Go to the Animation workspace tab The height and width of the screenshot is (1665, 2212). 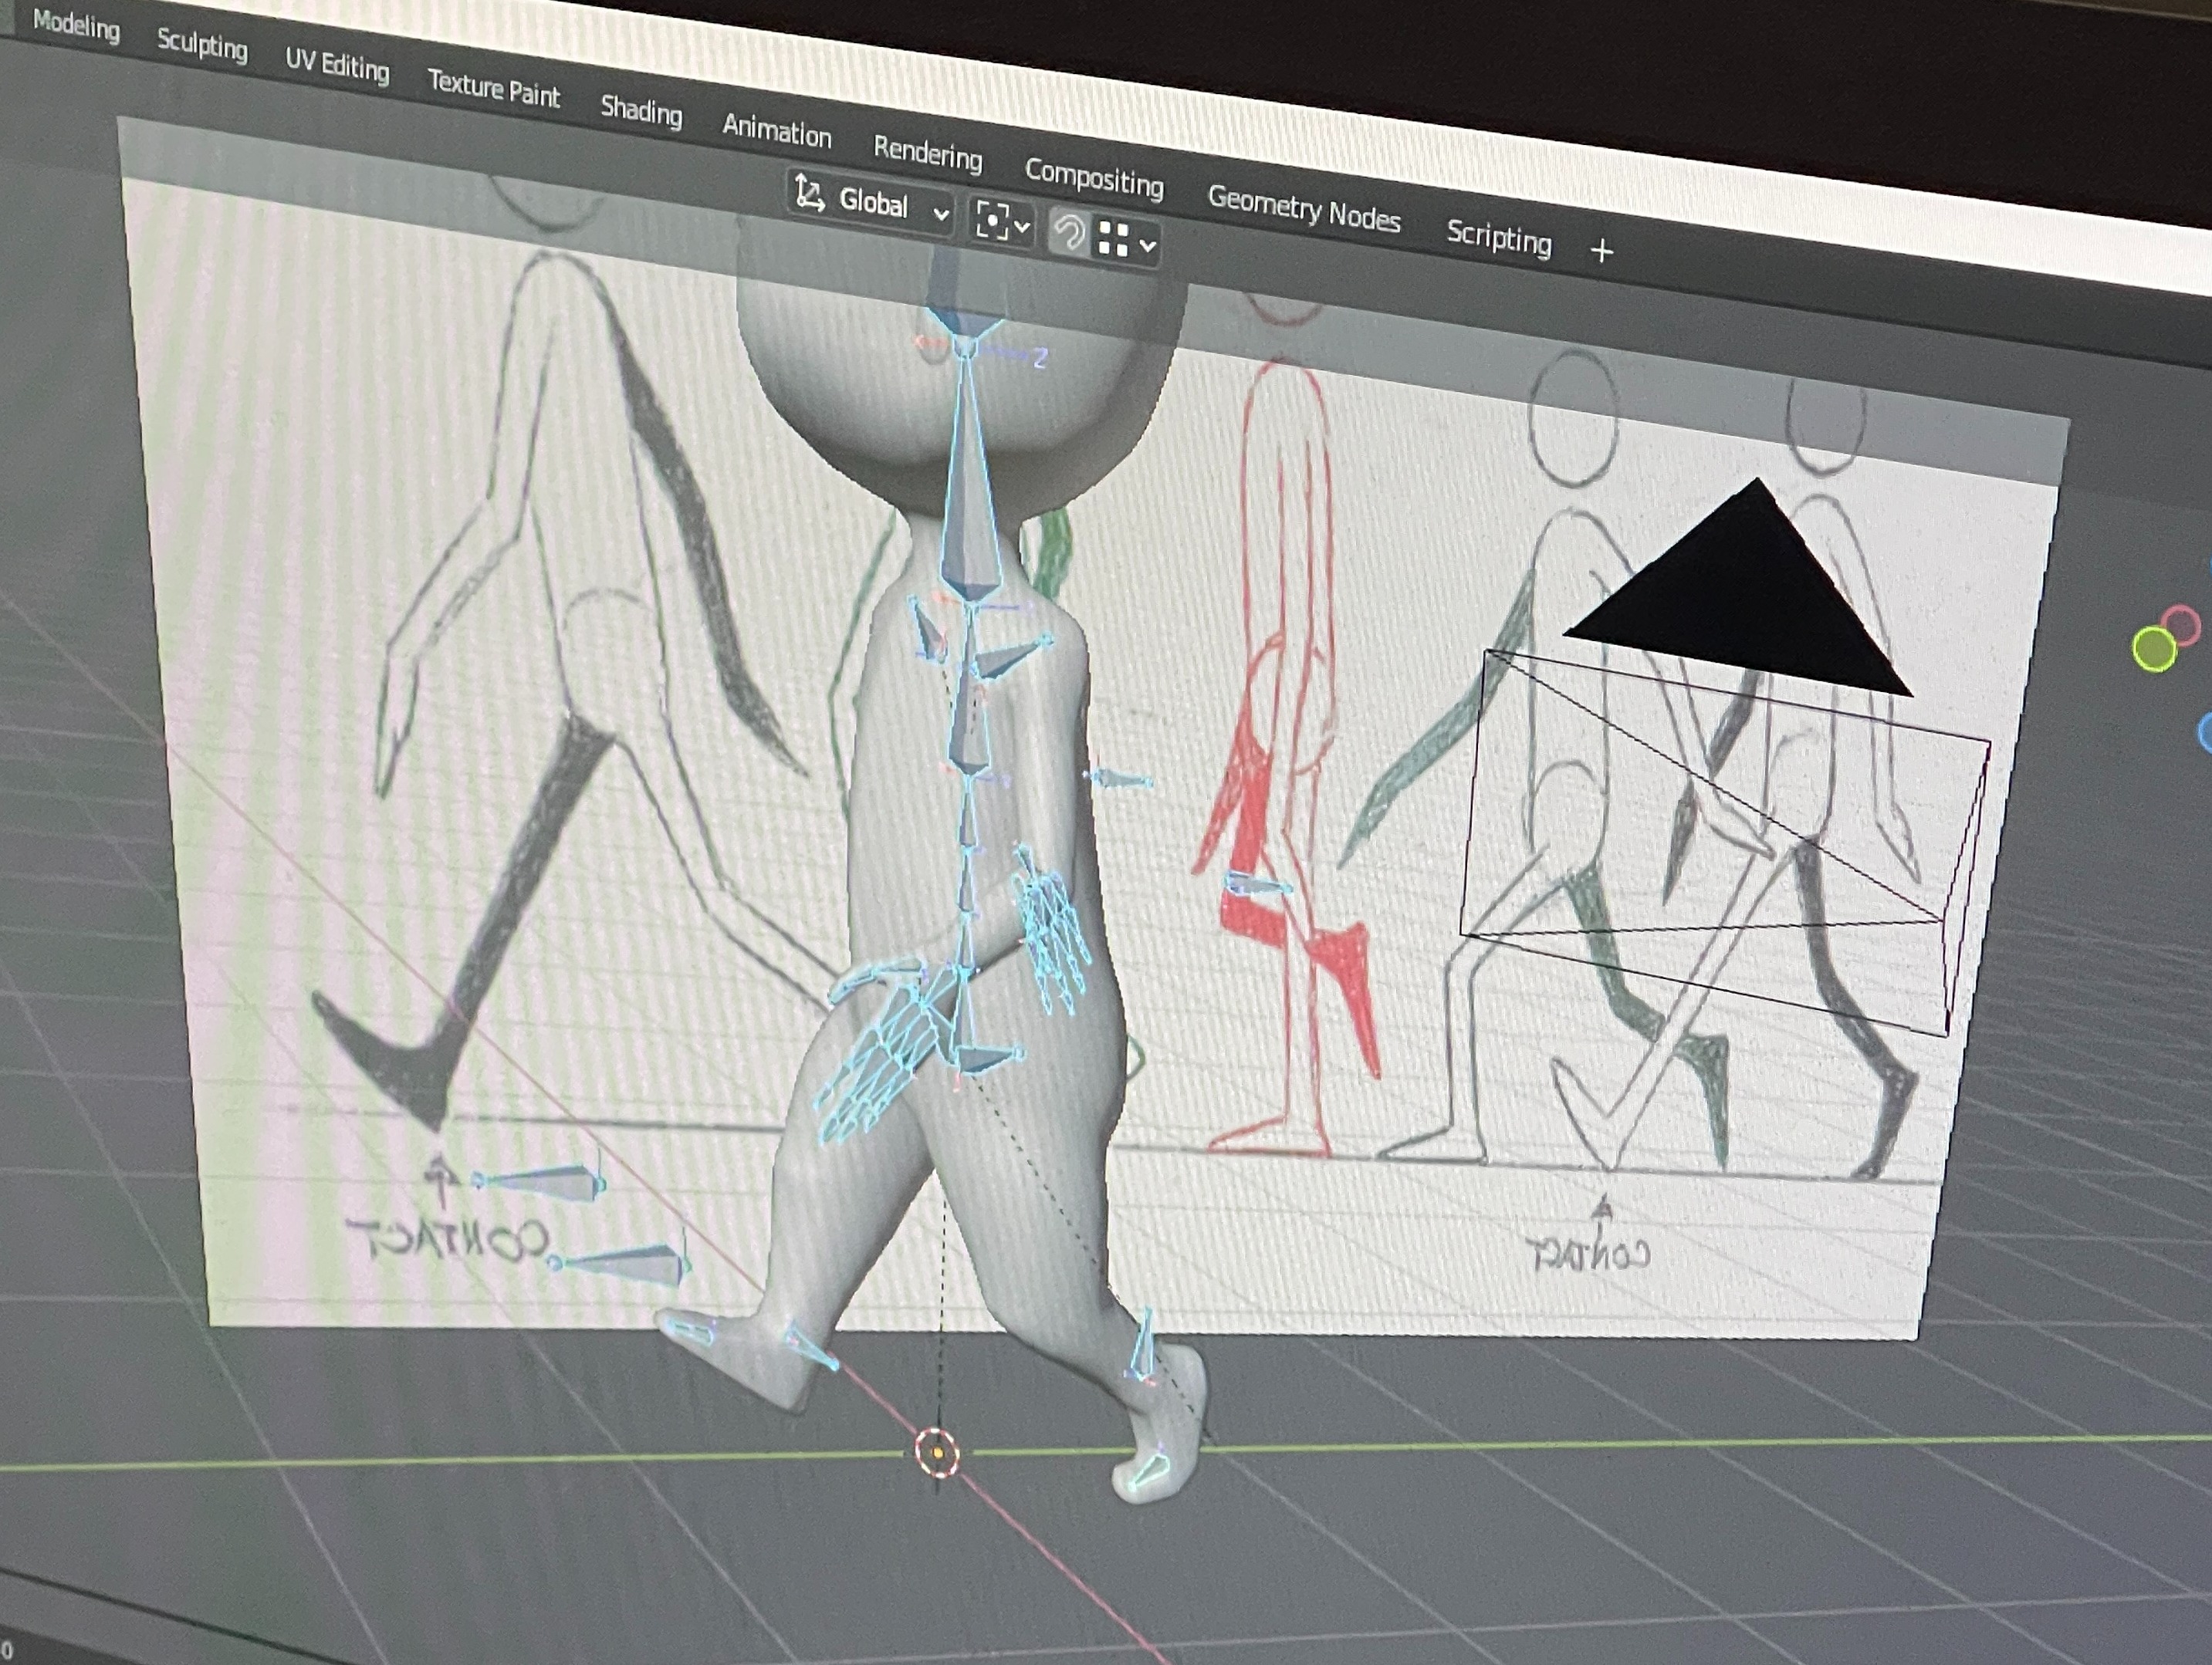point(777,131)
